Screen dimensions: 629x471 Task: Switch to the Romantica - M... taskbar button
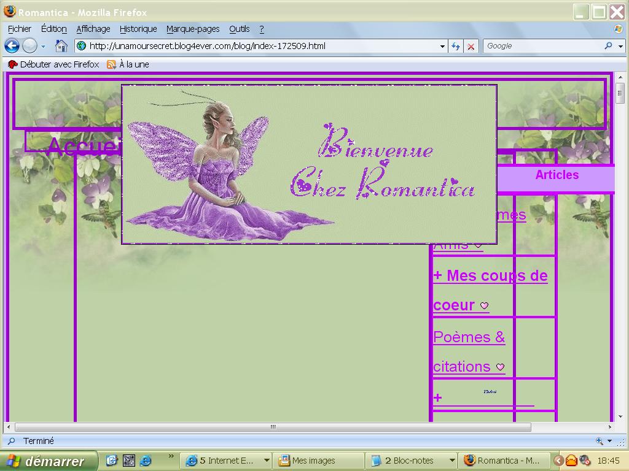click(x=504, y=461)
